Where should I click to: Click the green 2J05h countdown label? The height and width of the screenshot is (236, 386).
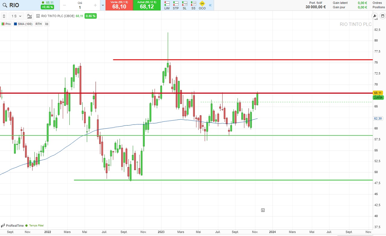coord(378,98)
